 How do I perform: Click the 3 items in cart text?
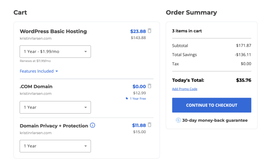coord(187,31)
